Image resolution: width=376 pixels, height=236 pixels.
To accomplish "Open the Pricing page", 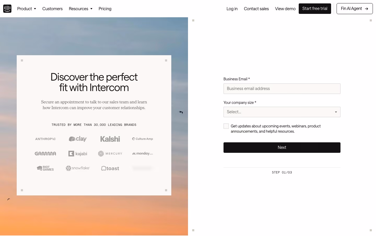I will [x=105, y=9].
